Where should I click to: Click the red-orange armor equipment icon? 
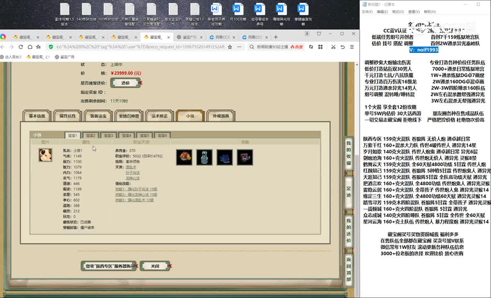tap(184, 157)
